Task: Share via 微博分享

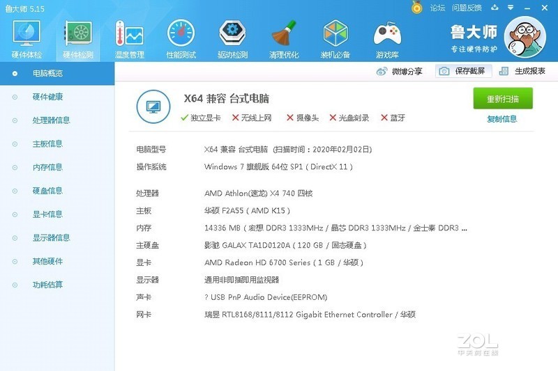Action: (x=399, y=72)
